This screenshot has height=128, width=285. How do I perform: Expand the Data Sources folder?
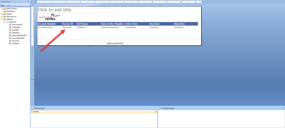point(2,17)
